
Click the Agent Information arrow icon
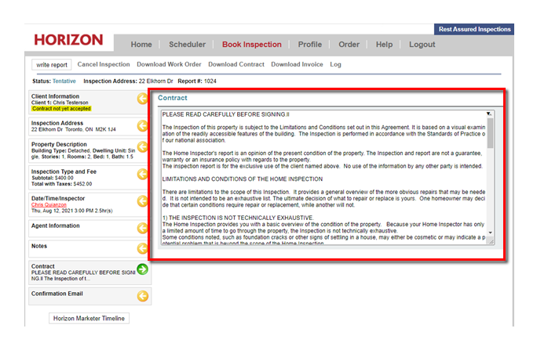point(142,228)
